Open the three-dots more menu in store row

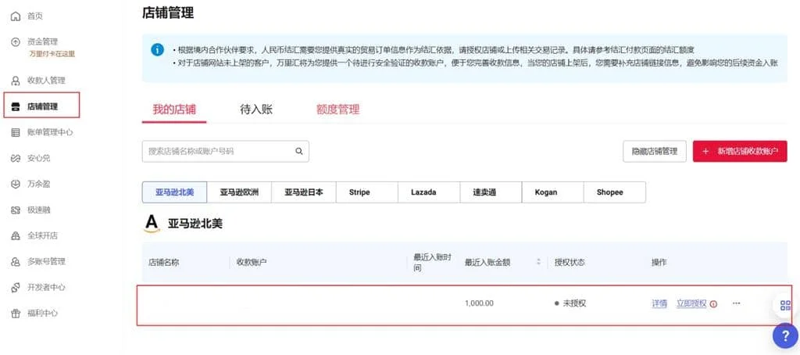736,303
